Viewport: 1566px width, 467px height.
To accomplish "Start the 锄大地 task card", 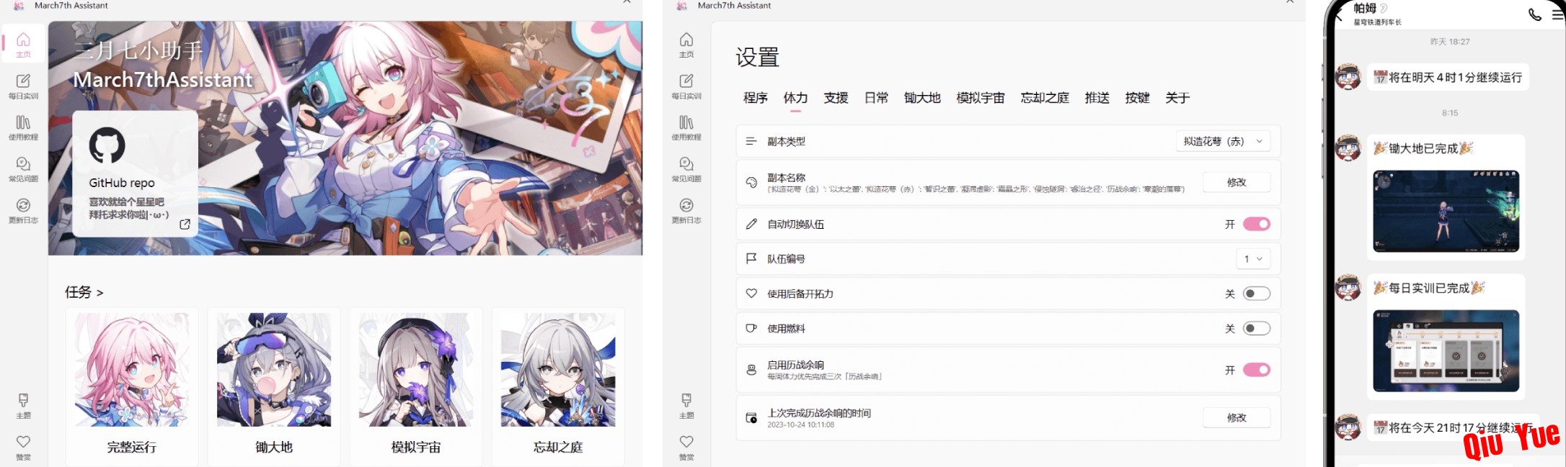I will (274, 387).
